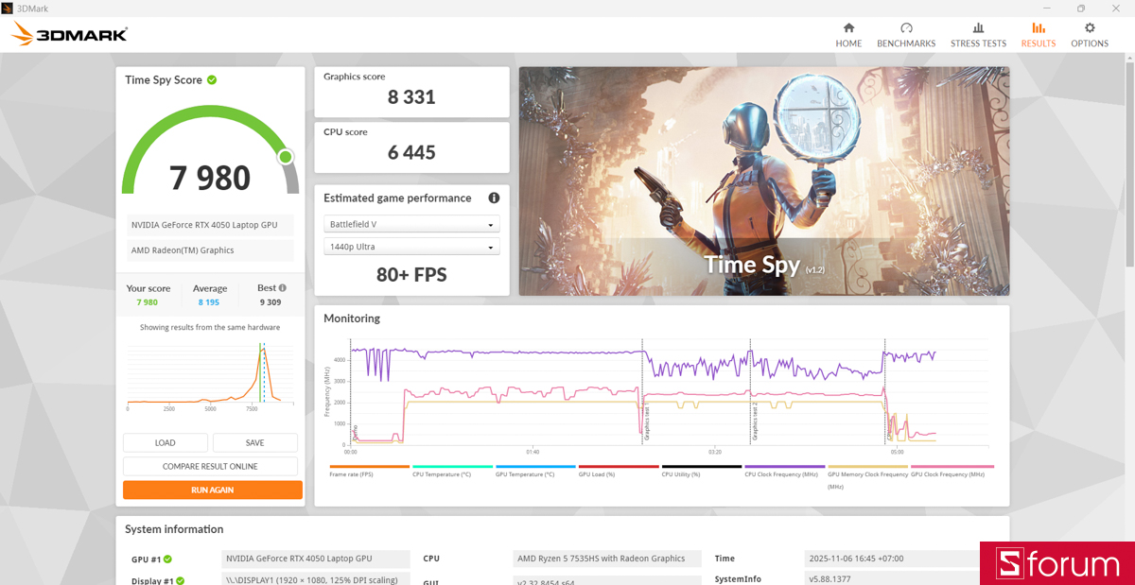The width and height of the screenshot is (1135, 585).
Task: Click the green checkmark beside Time Spy Score
Action: click(210, 80)
